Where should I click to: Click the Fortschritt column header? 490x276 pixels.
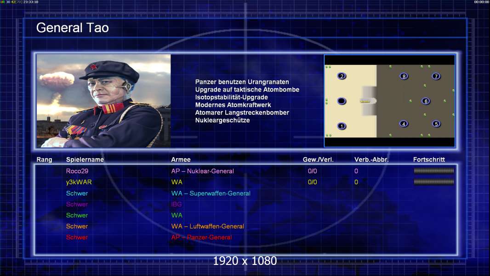click(x=429, y=160)
